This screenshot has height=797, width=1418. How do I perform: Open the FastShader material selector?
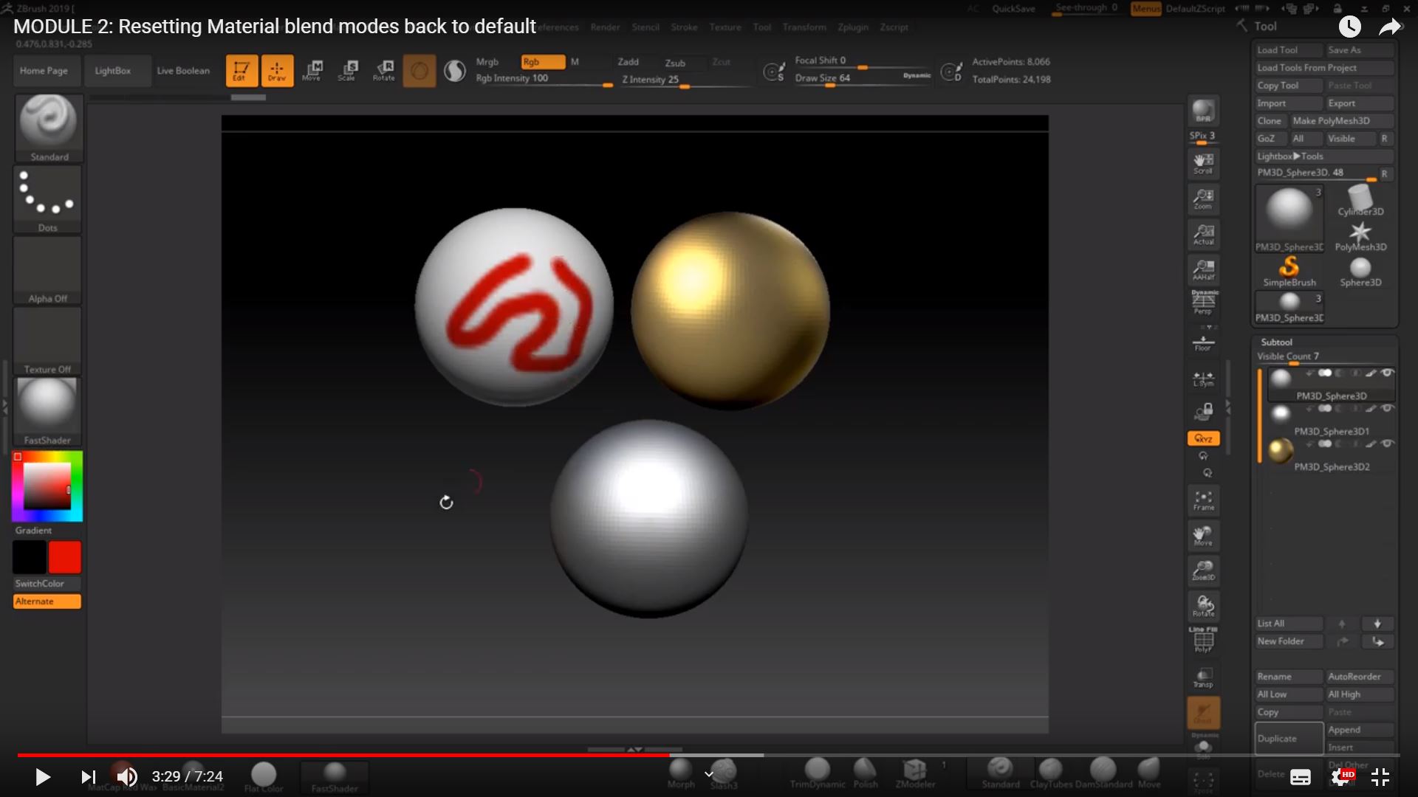(48, 411)
